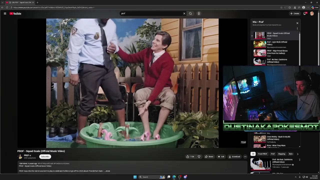Open volume control in system tray
Image resolution: width=320 pixels, height=180 pixels.
[307, 177]
